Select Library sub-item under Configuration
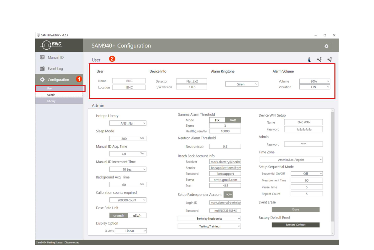Viewport: 374px width, 250px height. coord(59,101)
